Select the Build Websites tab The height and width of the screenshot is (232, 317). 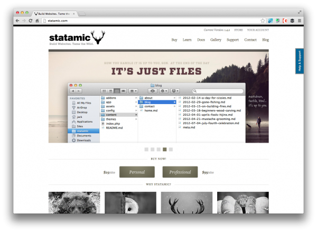tap(54, 14)
